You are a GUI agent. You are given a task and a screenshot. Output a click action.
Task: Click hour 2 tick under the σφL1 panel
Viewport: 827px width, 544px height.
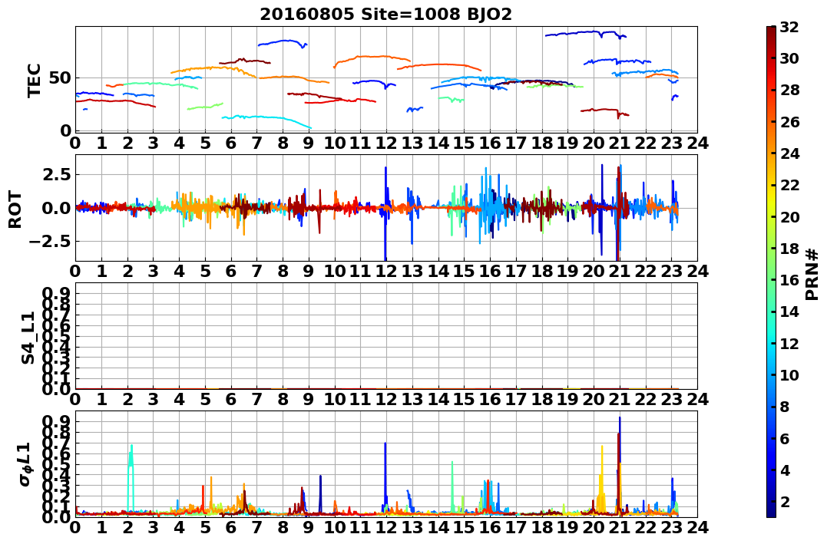(x=127, y=528)
